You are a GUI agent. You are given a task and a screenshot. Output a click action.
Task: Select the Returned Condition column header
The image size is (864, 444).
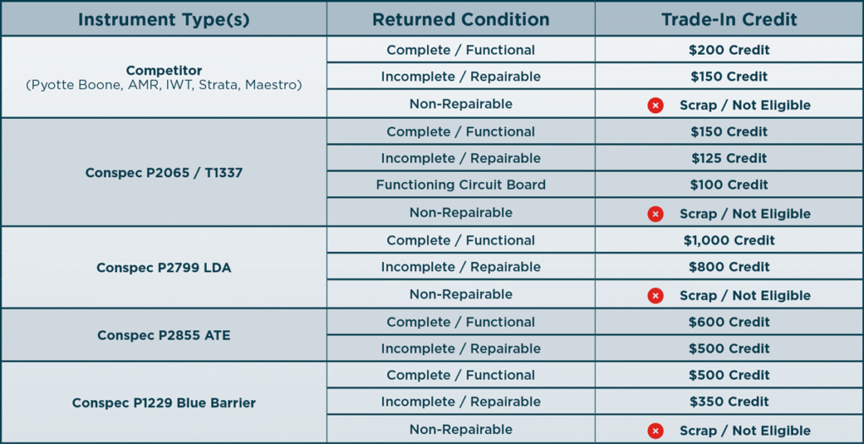(461, 19)
